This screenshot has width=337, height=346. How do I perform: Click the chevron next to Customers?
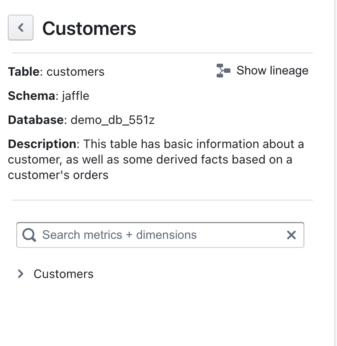tap(20, 274)
